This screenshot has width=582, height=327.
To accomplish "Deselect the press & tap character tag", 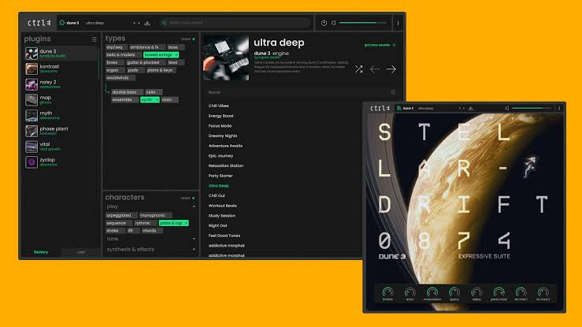I will pos(173,223).
